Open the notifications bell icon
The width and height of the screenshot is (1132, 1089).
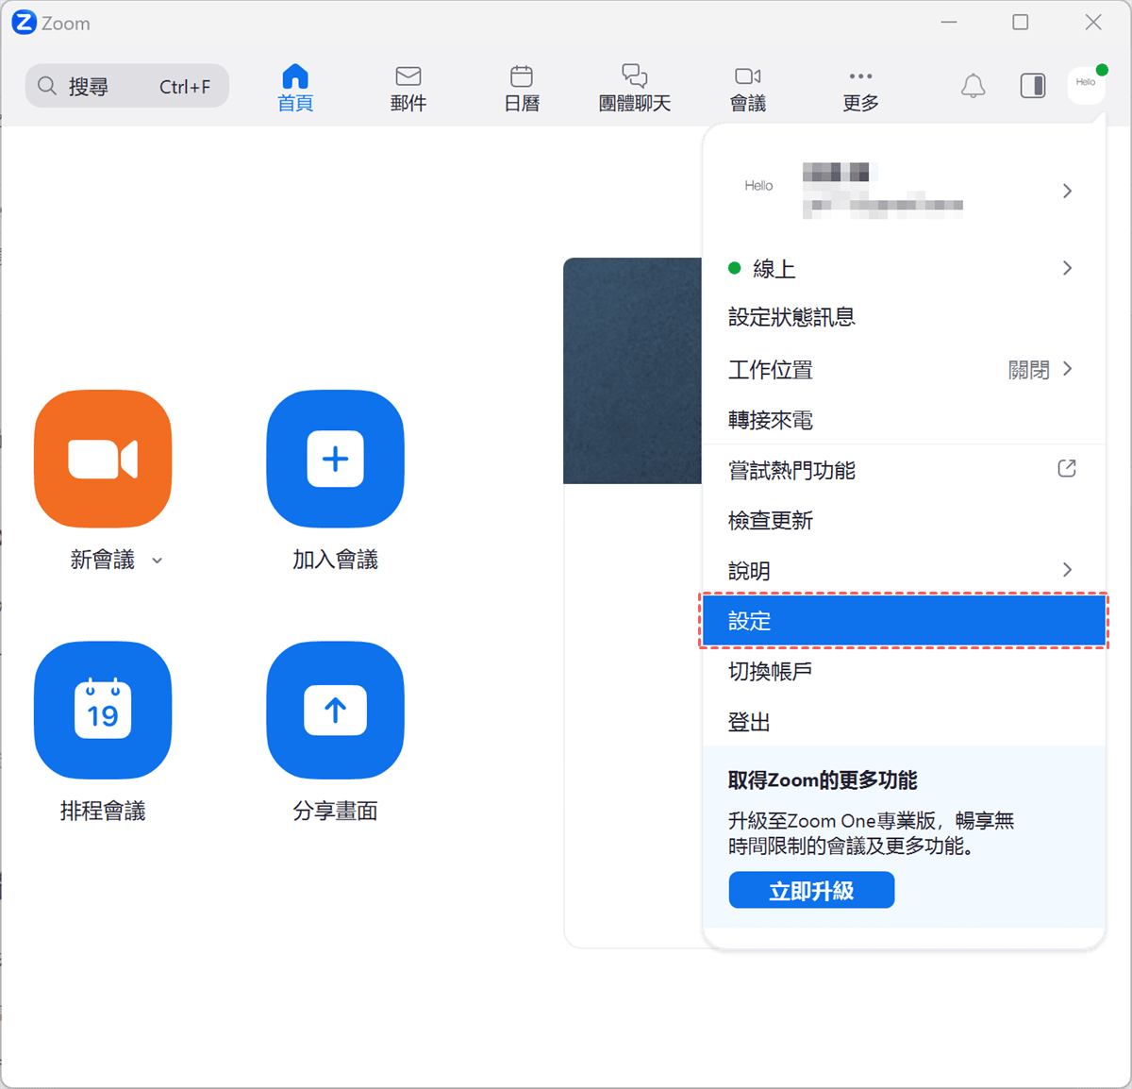[973, 86]
